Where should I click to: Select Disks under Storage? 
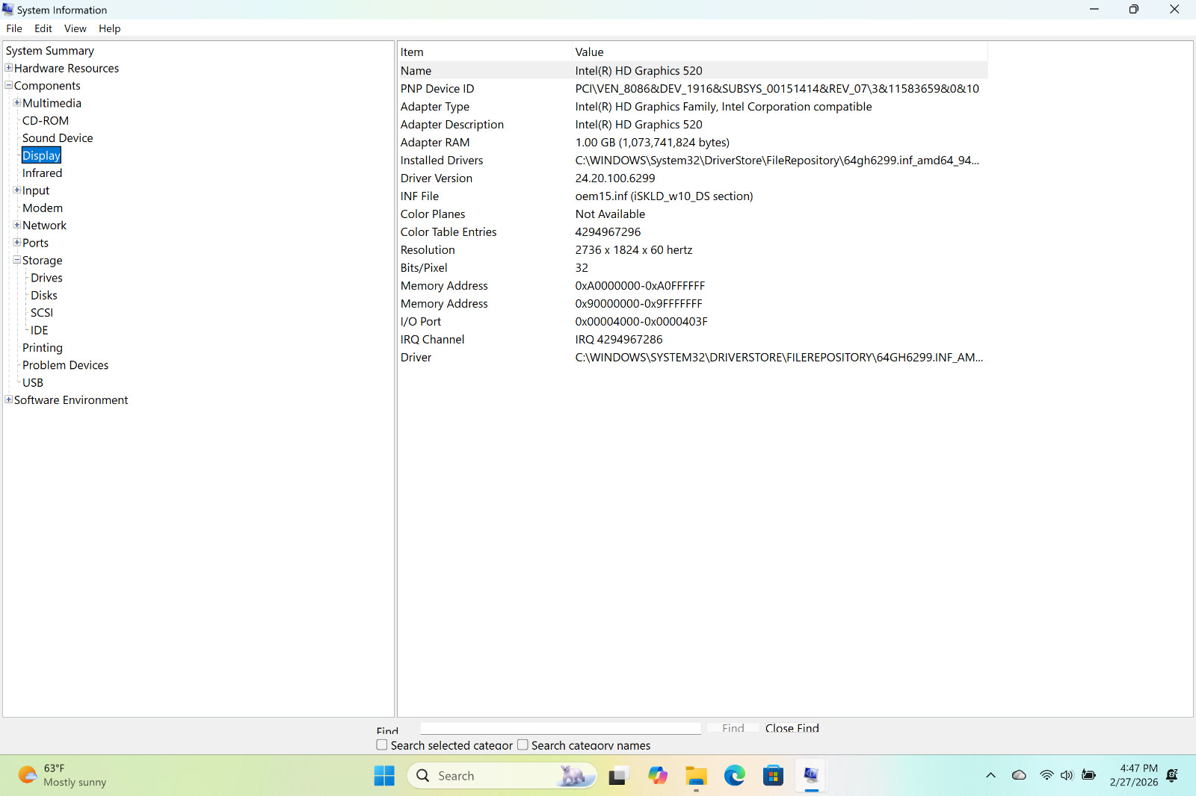pyautogui.click(x=44, y=295)
